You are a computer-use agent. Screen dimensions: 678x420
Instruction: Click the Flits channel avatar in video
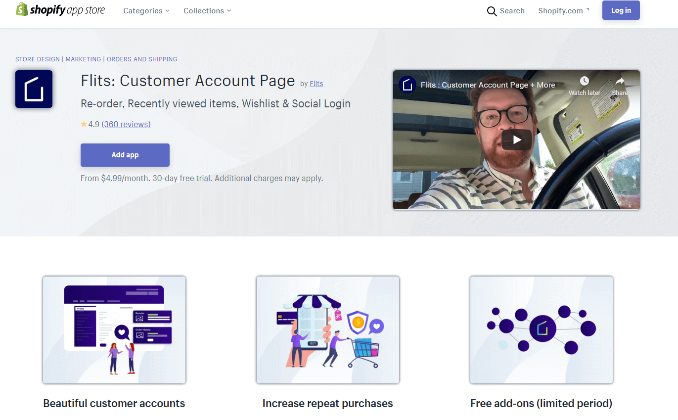point(407,85)
